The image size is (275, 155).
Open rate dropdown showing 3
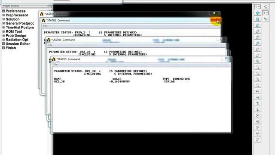266,13
